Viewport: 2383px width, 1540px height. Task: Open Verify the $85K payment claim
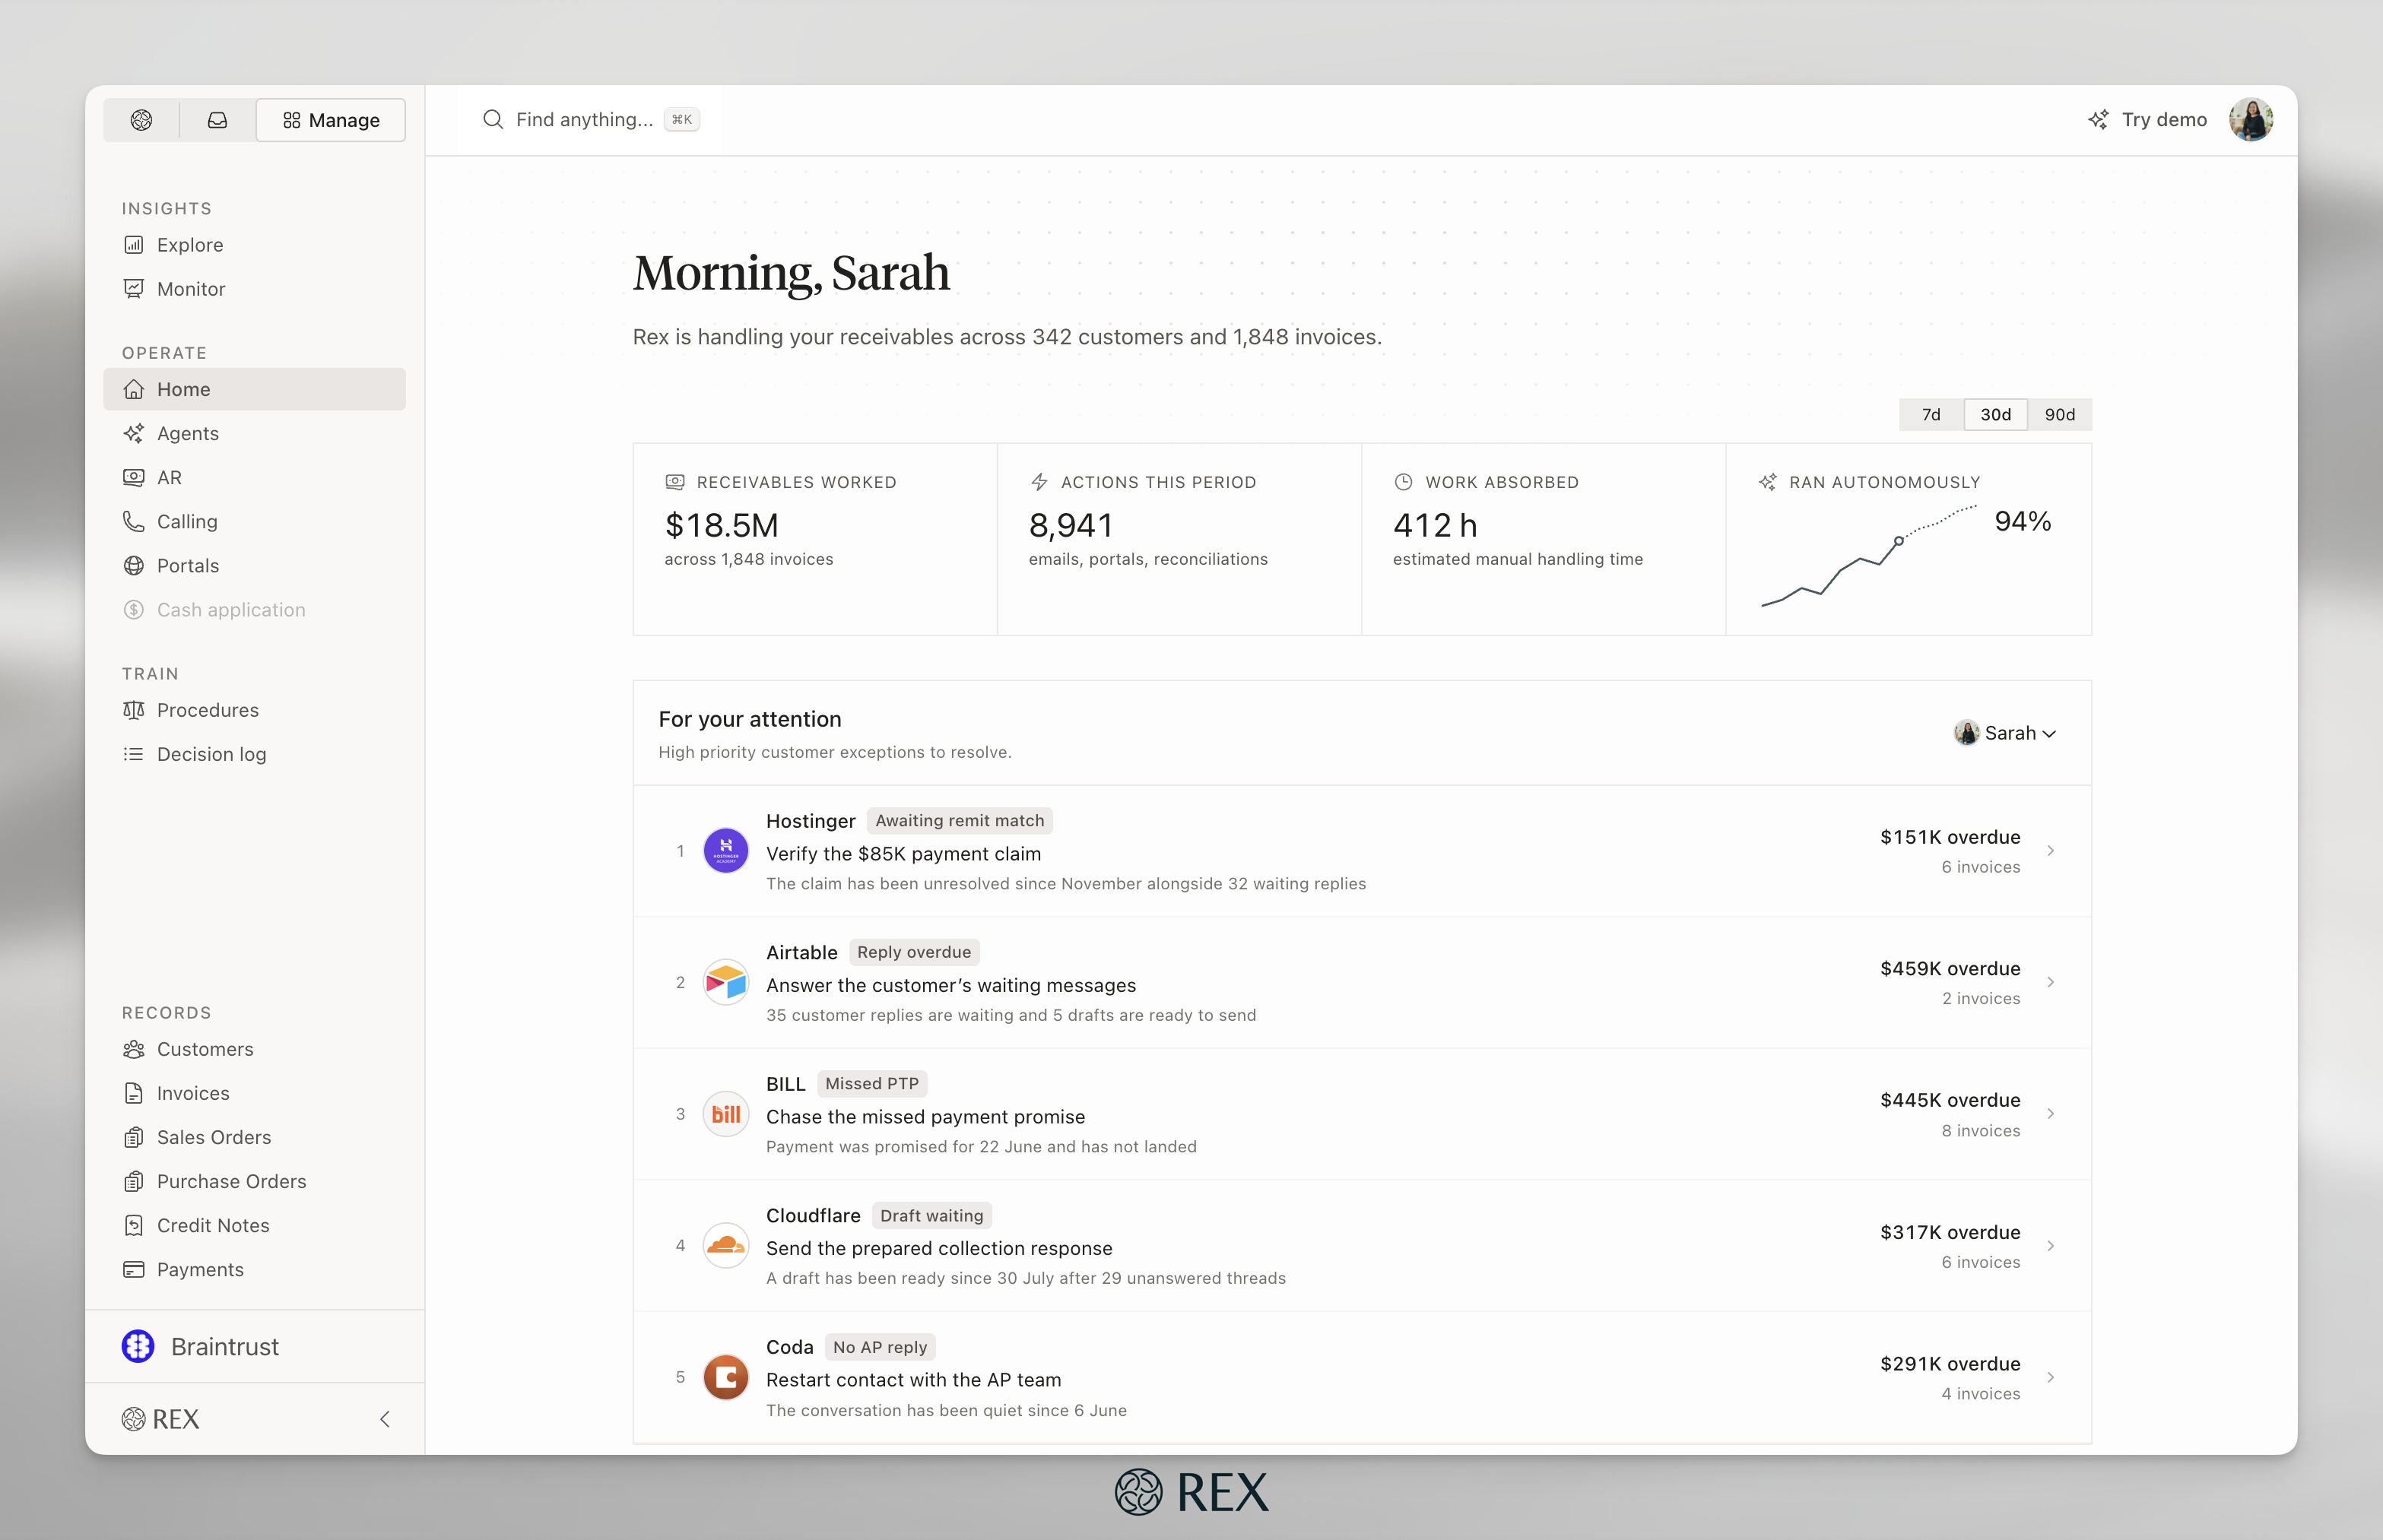[903, 854]
